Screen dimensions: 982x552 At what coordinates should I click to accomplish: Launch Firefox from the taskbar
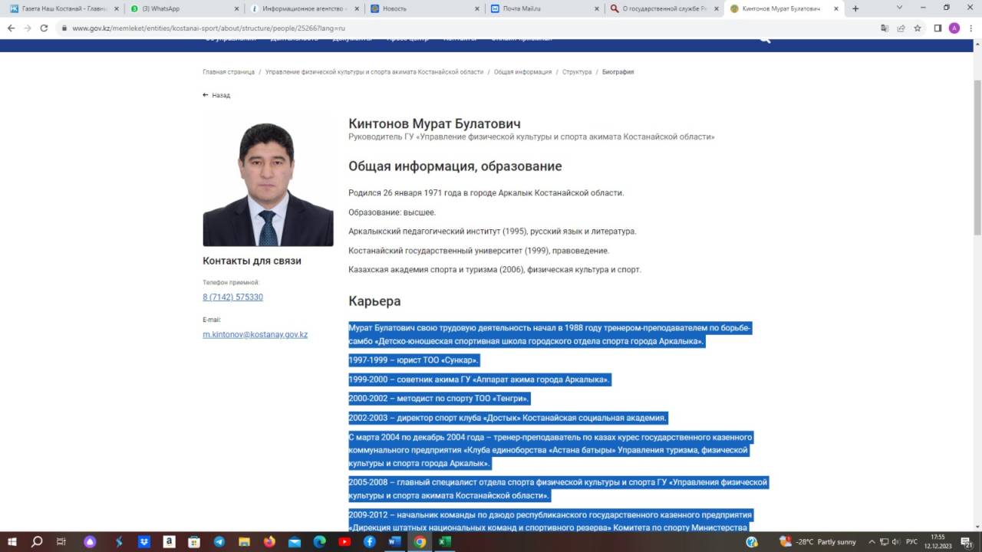coord(269,541)
